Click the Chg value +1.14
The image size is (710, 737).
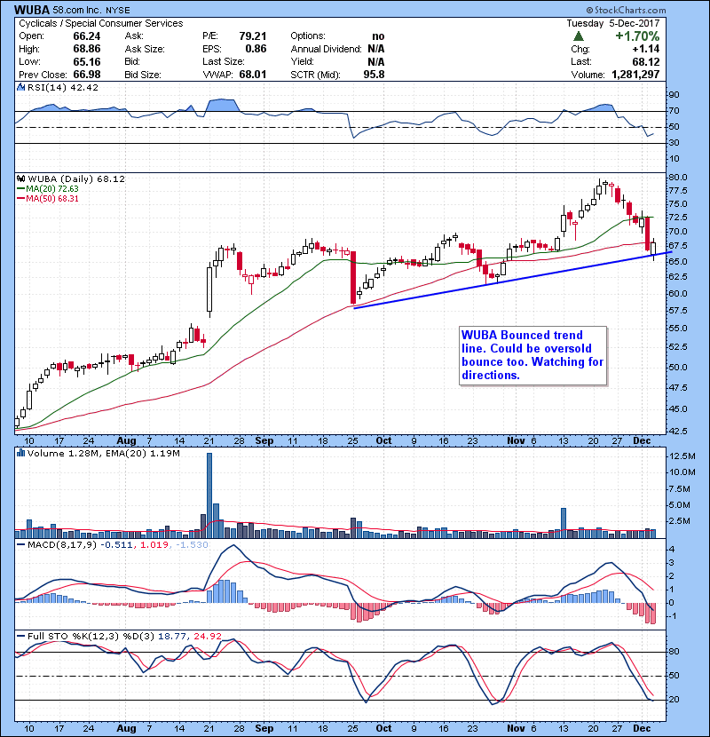[645, 49]
